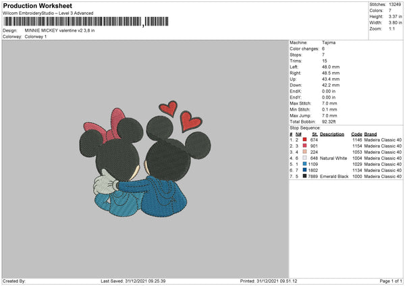This screenshot has height=286, width=405.
Task: Click the Total Bobbin value 92.32ft
Action: [329, 121]
